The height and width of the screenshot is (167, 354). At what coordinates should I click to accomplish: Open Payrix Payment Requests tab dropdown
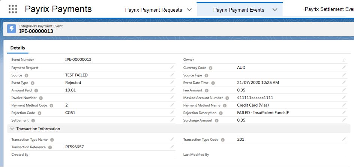(189, 10)
